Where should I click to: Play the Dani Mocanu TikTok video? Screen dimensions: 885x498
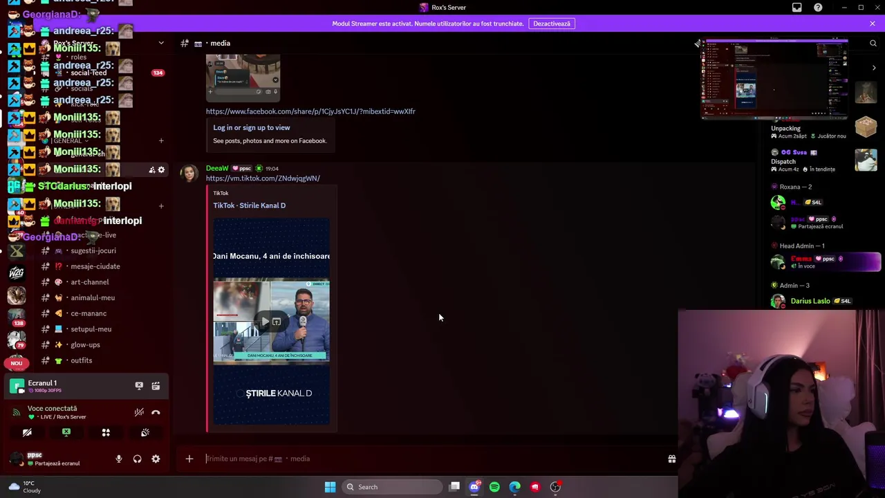(265, 322)
